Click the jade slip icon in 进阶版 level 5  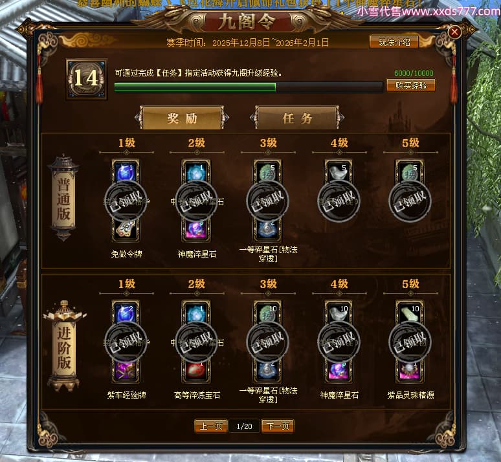point(410,314)
